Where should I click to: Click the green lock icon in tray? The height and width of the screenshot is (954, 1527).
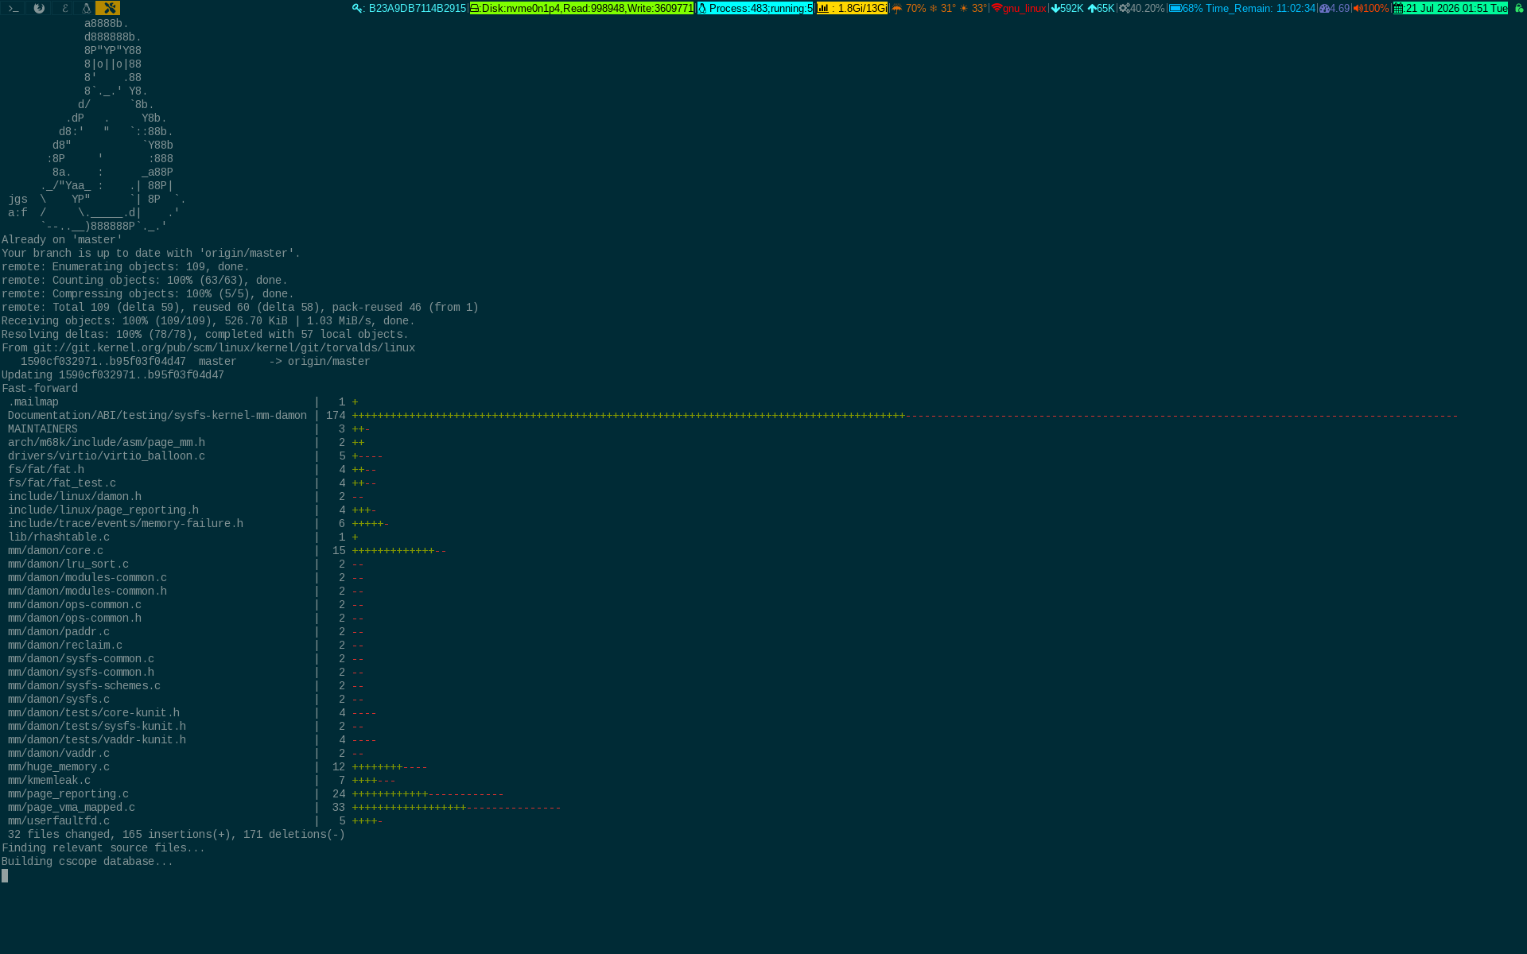click(x=1518, y=8)
